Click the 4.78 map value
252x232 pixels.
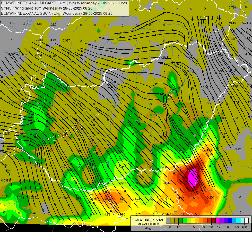point(209,150)
